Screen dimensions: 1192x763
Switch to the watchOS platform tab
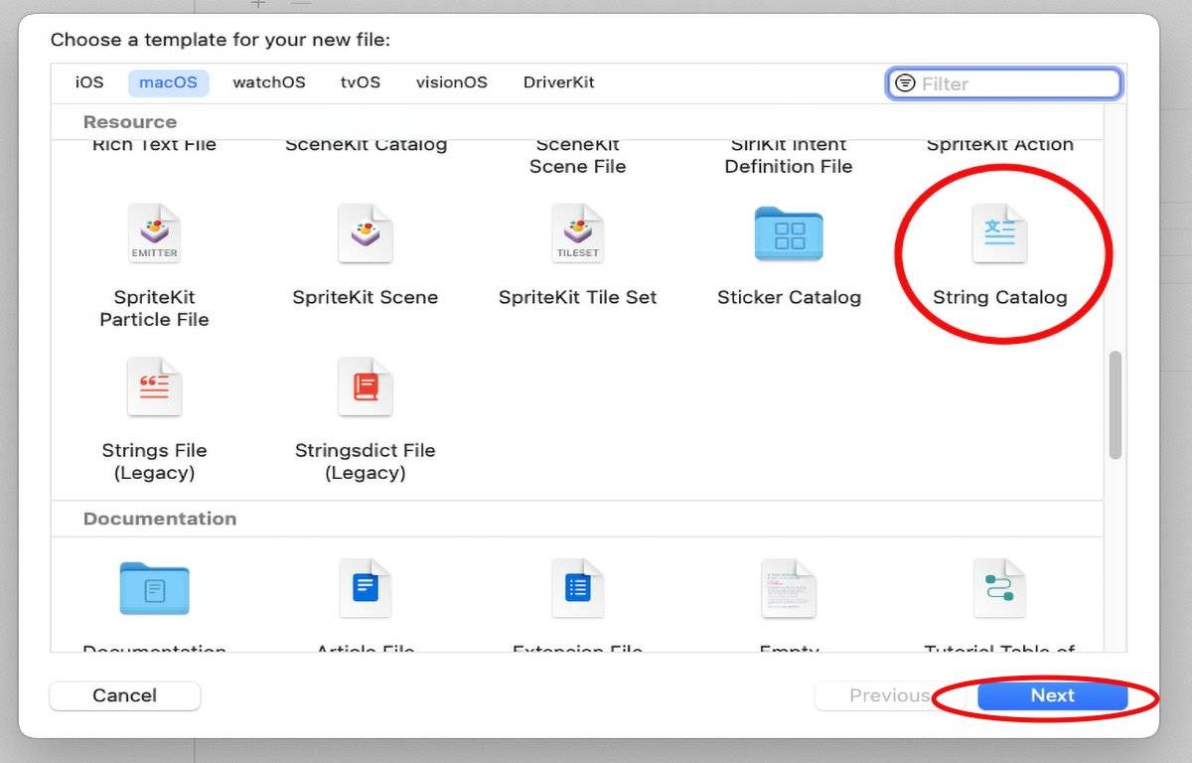(x=269, y=82)
